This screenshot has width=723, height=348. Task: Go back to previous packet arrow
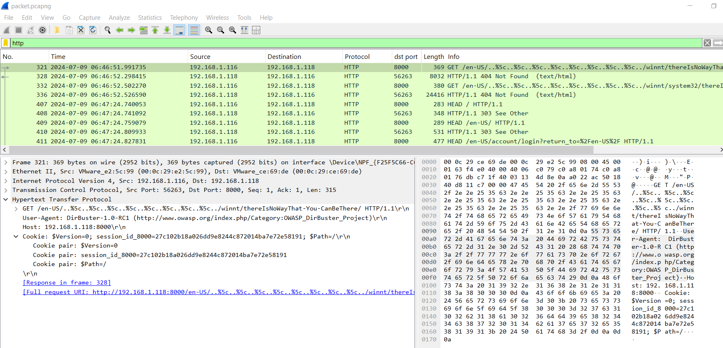(x=120, y=30)
